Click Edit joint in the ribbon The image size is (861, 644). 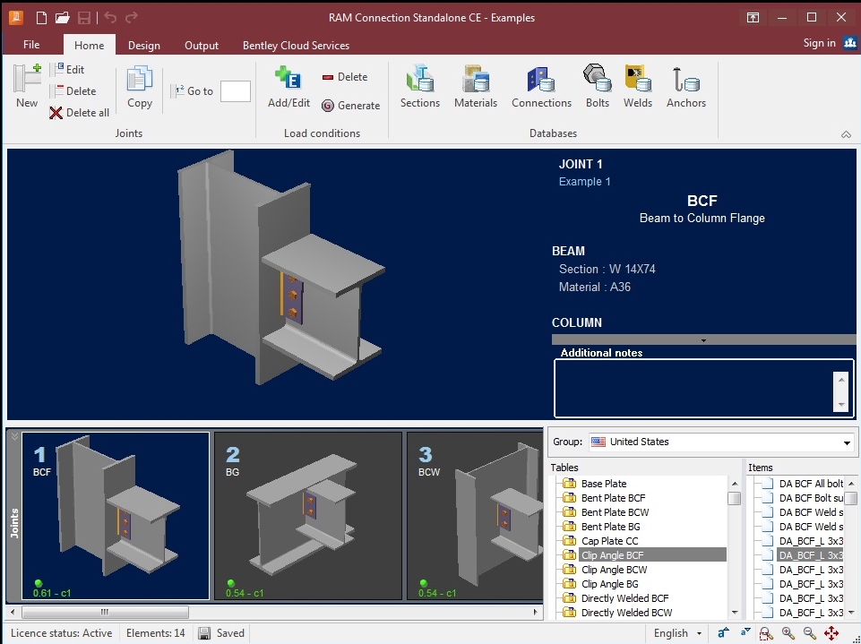(68, 69)
